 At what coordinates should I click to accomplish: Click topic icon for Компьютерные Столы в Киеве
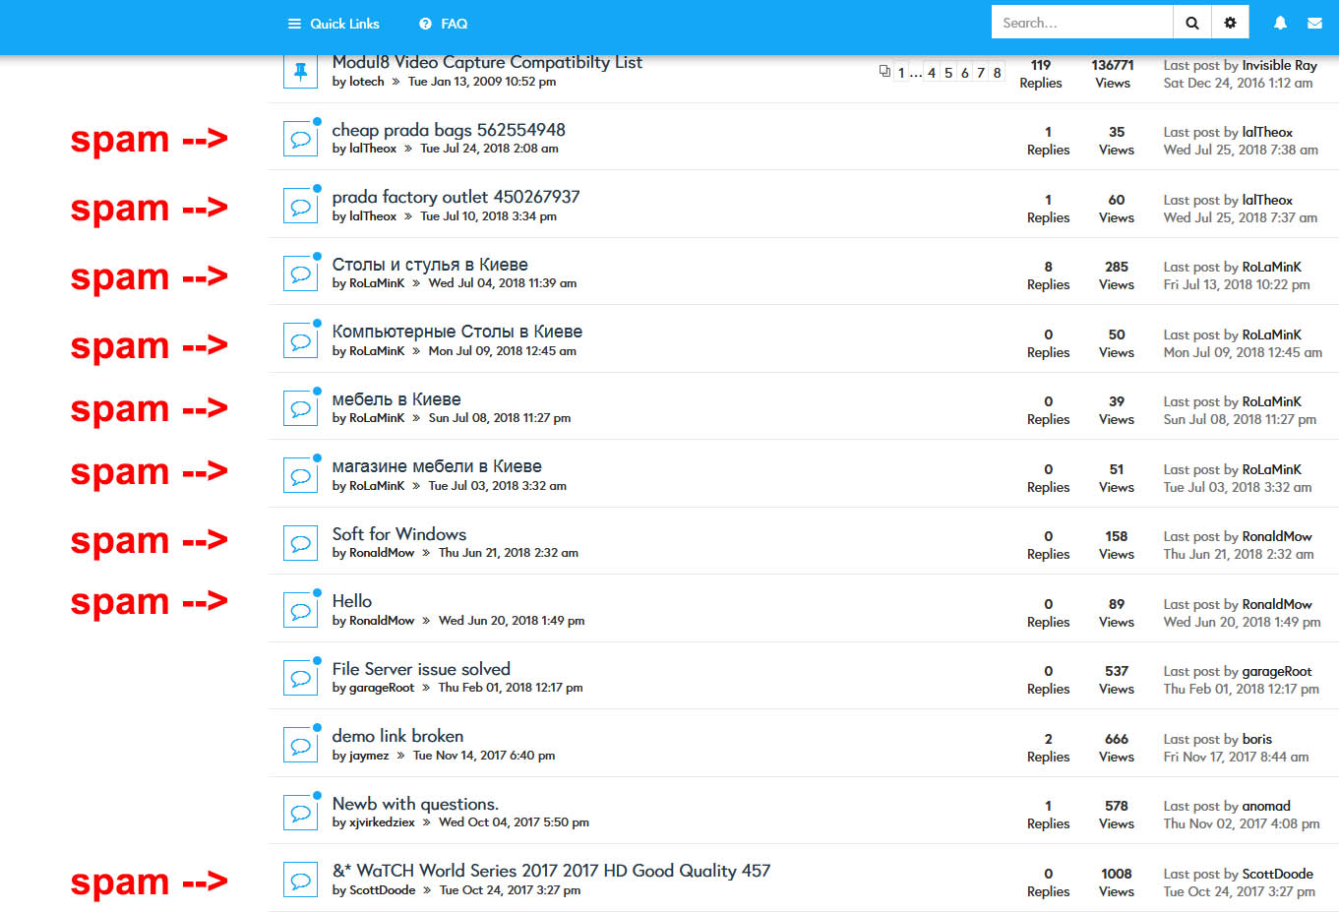(300, 340)
